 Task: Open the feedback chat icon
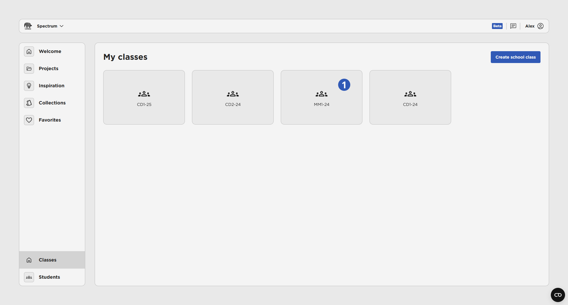(x=513, y=26)
